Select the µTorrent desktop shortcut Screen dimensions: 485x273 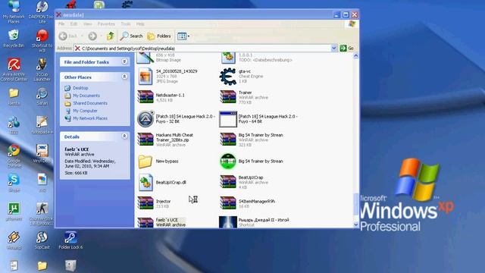(x=14, y=212)
